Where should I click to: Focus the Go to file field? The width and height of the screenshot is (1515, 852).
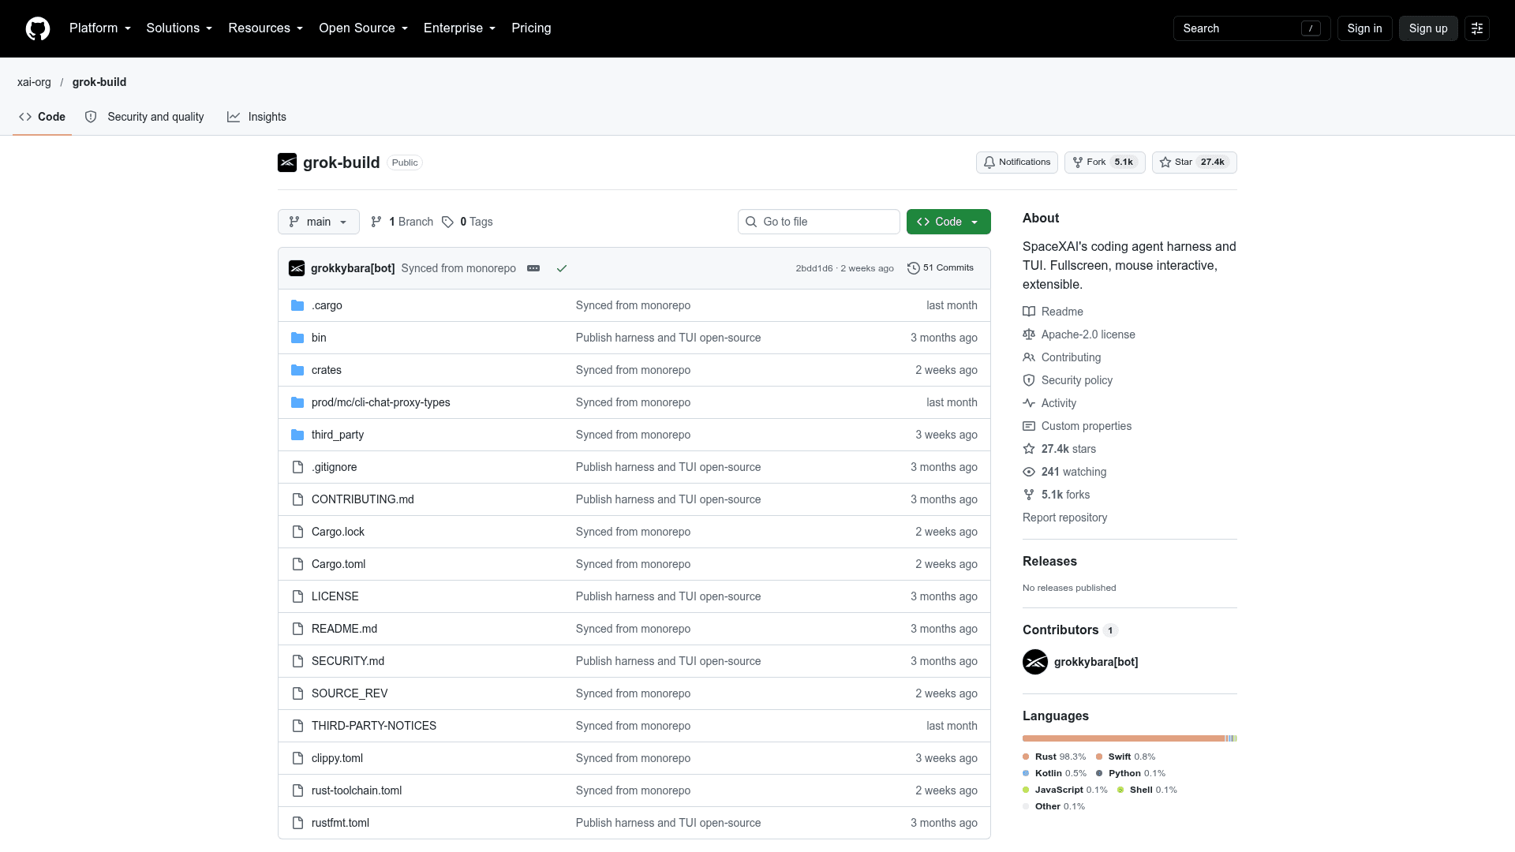pyautogui.click(x=819, y=222)
